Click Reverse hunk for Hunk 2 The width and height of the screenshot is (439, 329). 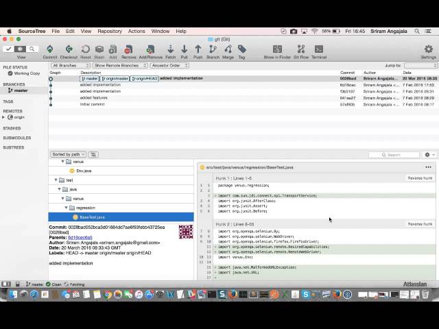tap(420, 224)
